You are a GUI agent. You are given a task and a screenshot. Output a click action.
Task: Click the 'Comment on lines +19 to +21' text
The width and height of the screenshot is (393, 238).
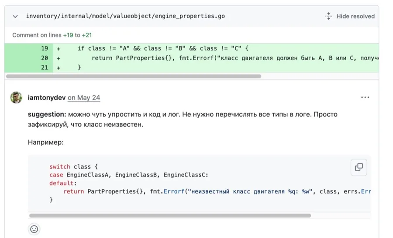click(x=52, y=35)
